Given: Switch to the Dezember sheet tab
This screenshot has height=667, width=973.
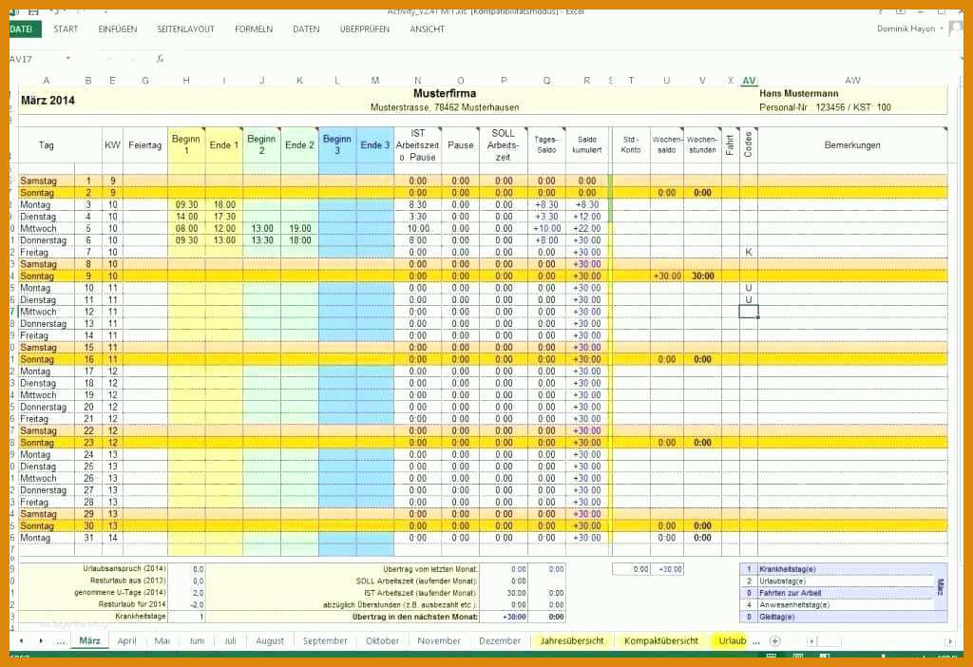Looking at the screenshot, I should (x=500, y=641).
